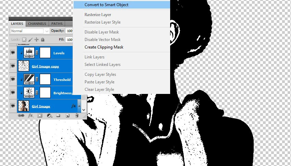Click mask link chain on Brightness layer

(37, 93)
